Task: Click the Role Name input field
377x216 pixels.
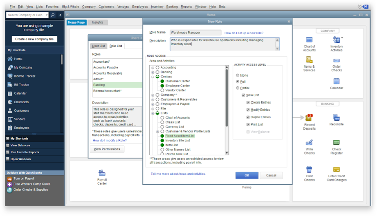Action: click(x=195, y=32)
